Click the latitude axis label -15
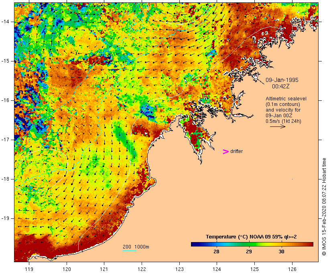 [5, 61]
